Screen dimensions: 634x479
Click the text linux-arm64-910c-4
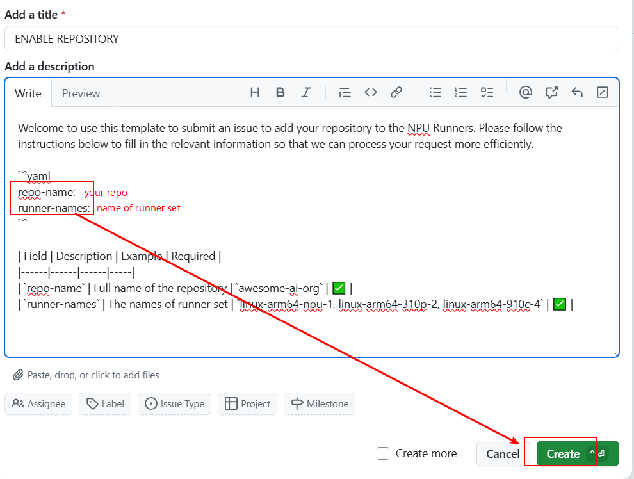tap(490, 304)
